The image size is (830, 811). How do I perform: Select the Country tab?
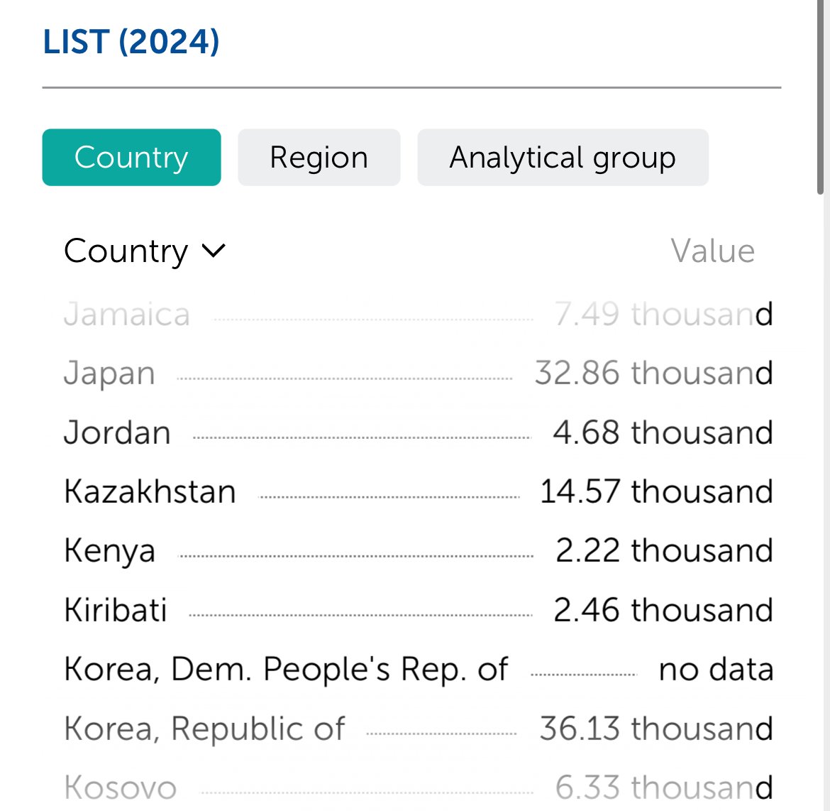131,158
